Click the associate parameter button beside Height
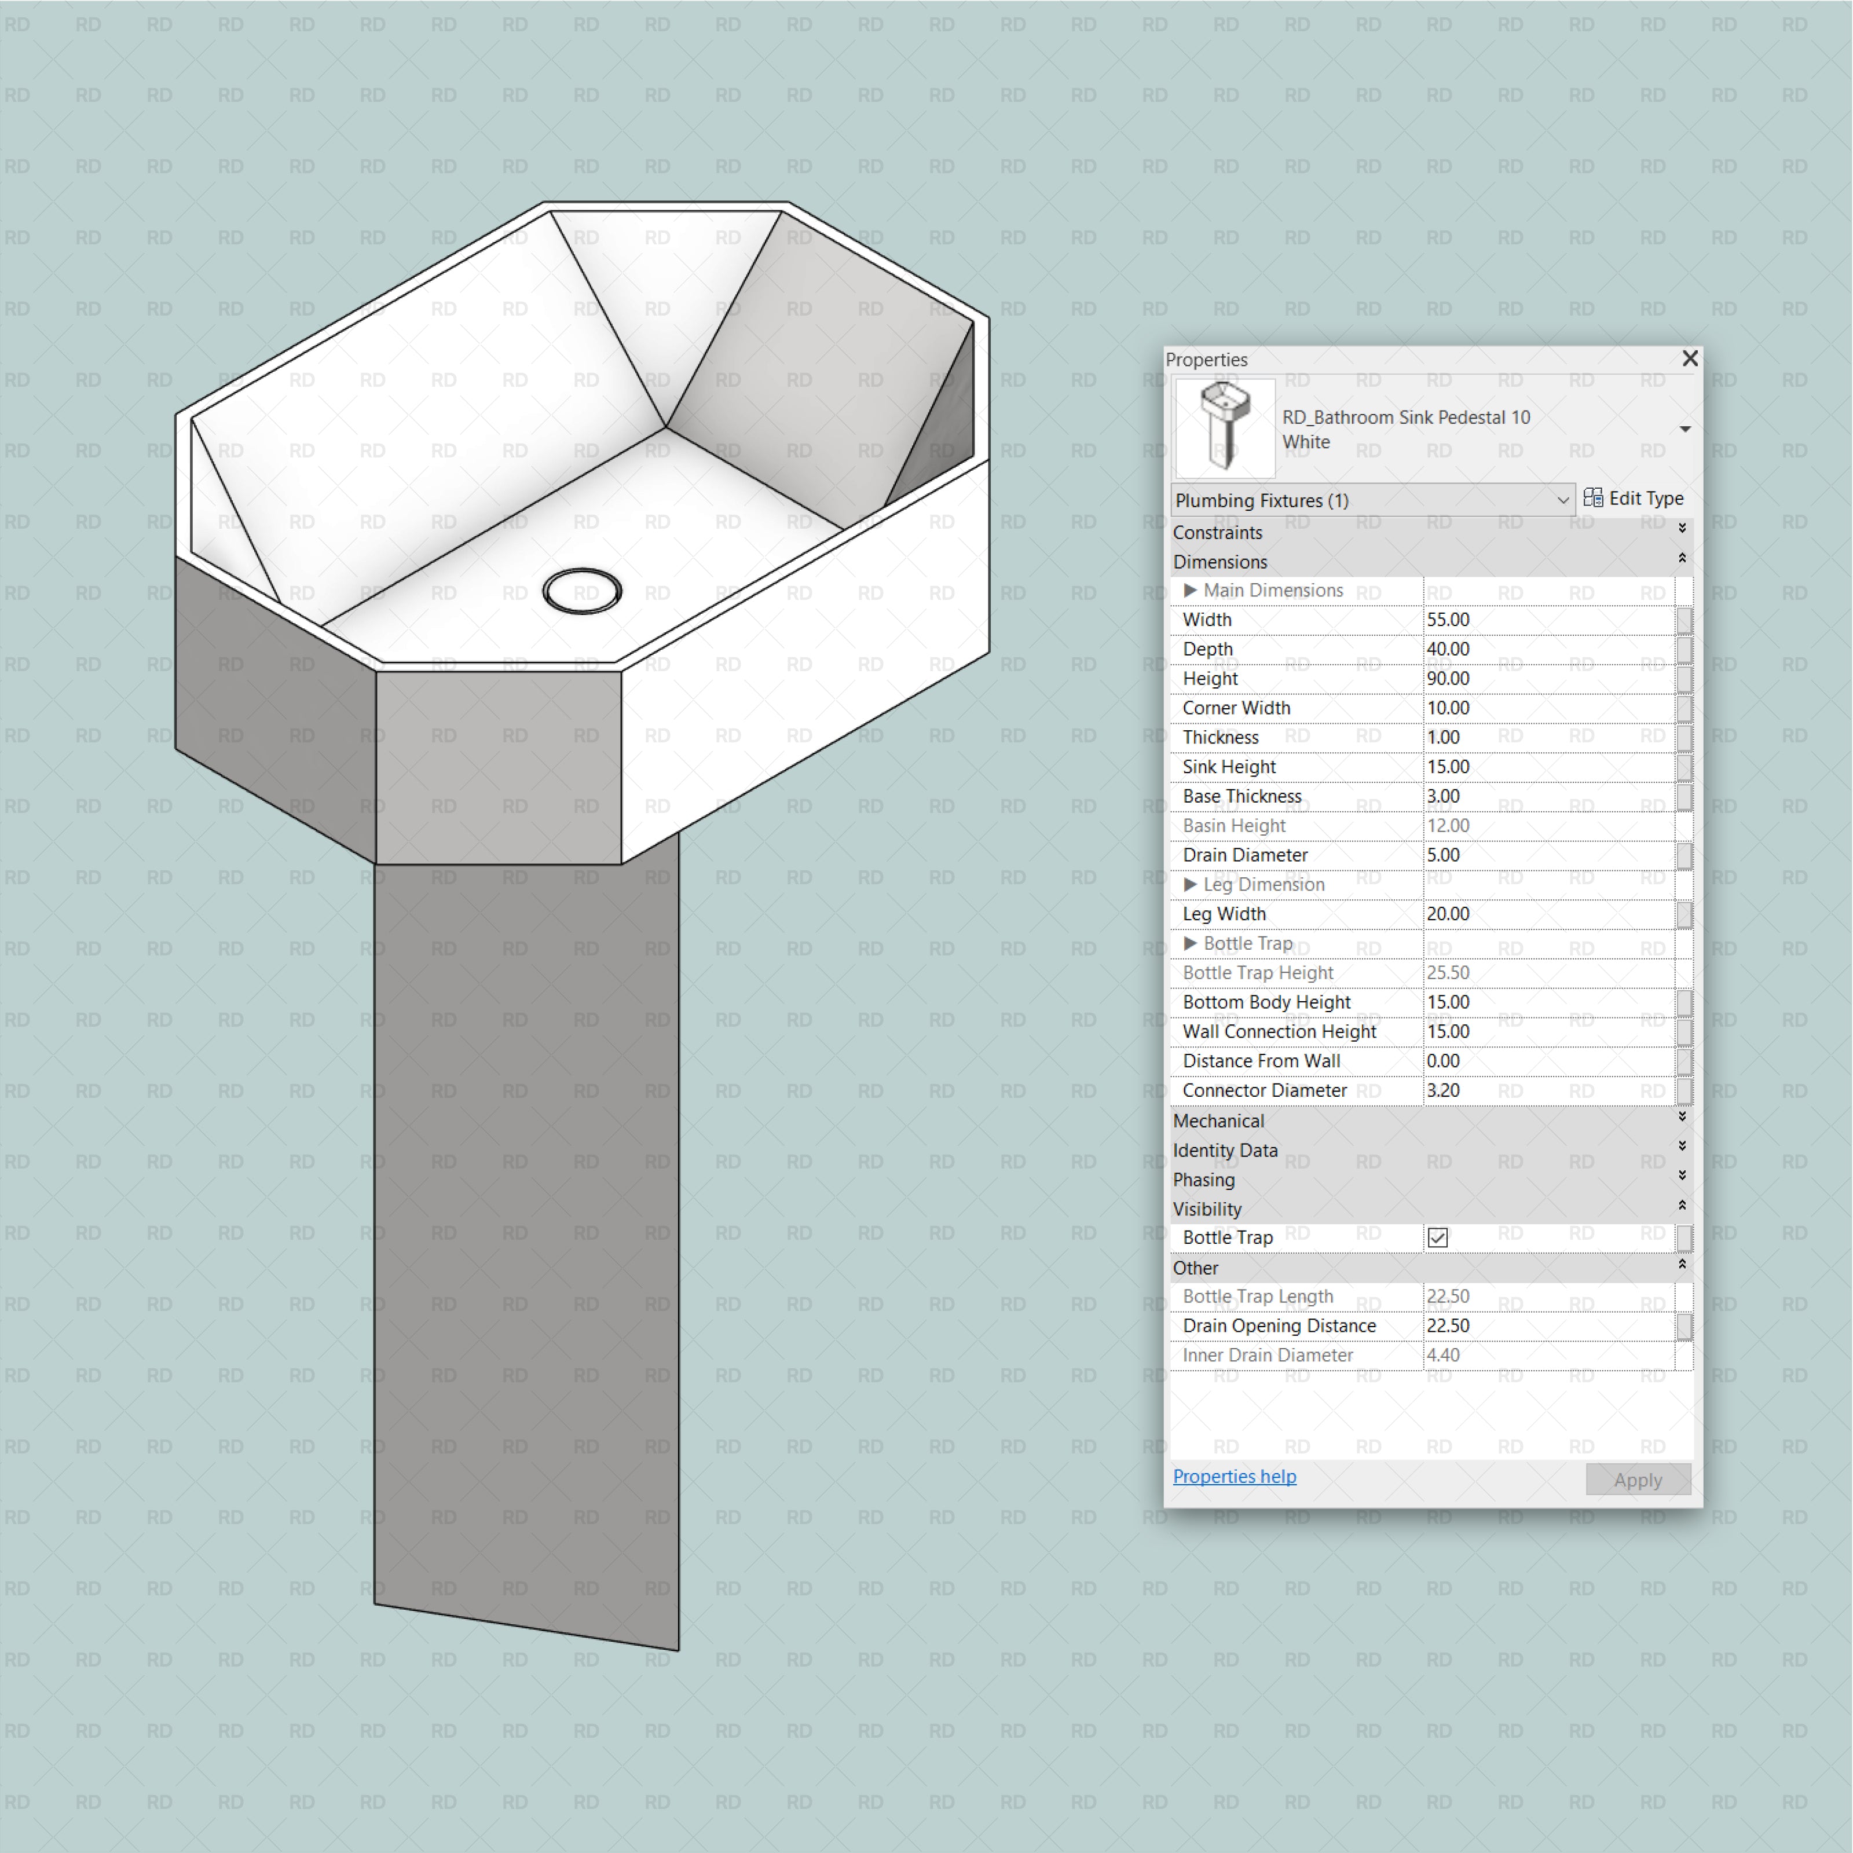 point(1685,678)
